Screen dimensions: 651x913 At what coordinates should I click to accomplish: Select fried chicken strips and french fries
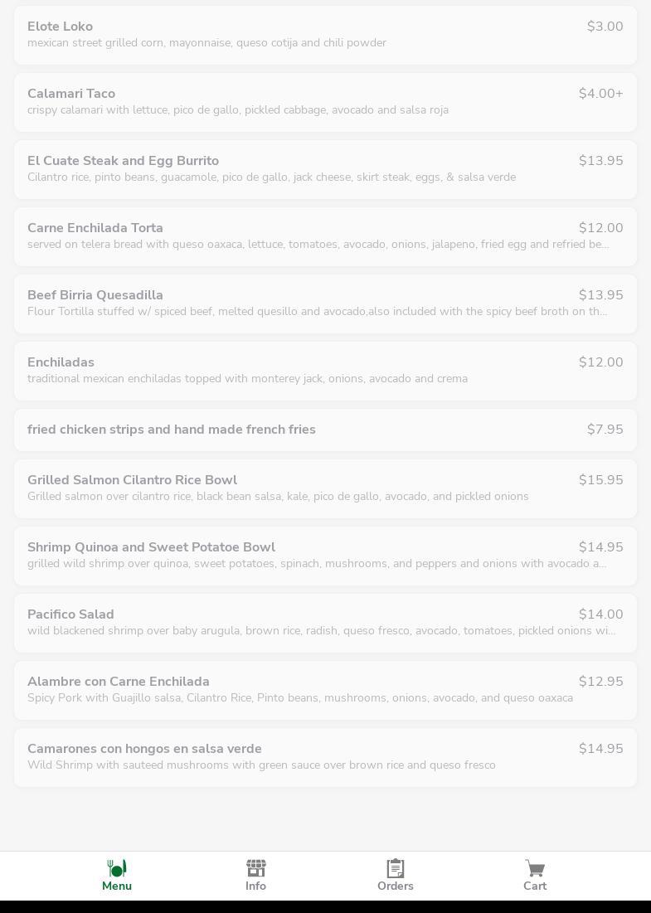point(325,430)
